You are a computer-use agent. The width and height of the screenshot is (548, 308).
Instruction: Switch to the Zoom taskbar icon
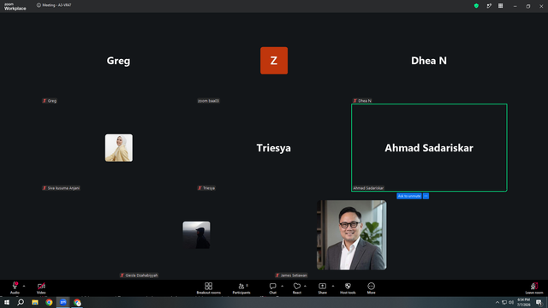coord(63,302)
